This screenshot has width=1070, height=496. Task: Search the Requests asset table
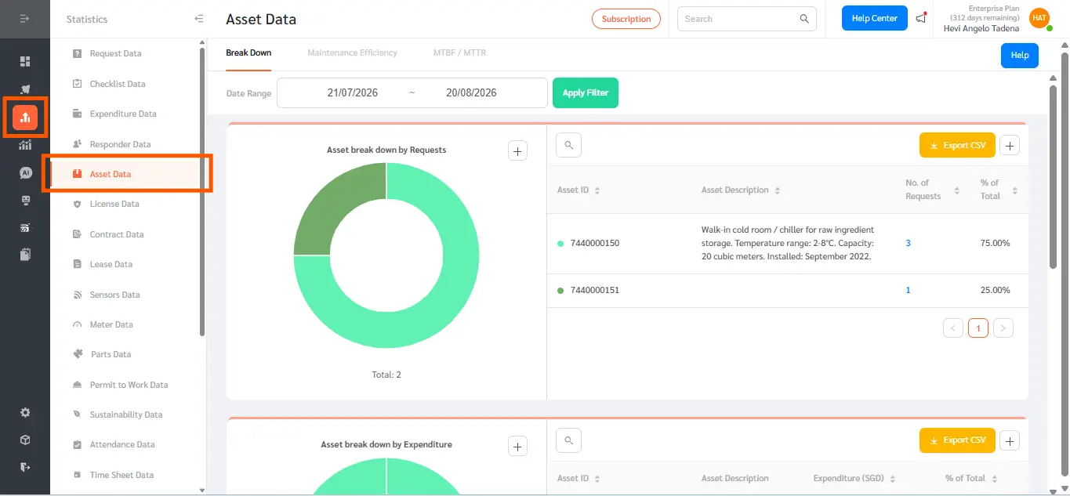click(x=568, y=145)
